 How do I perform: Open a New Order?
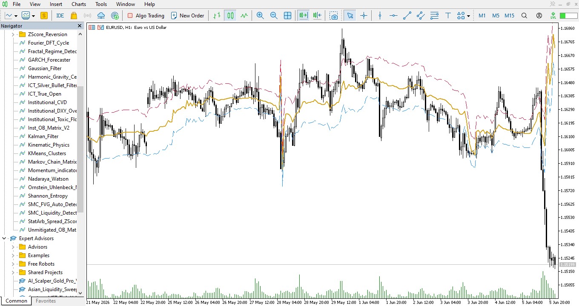click(x=187, y=16)
